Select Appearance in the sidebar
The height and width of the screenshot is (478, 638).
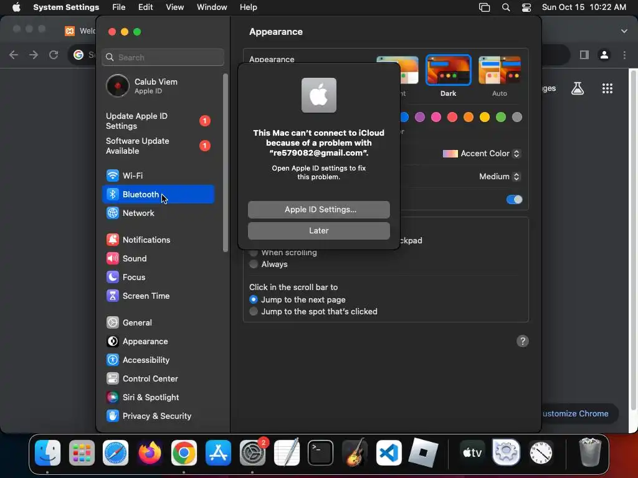pyautogui.click(x=158, y=342)
